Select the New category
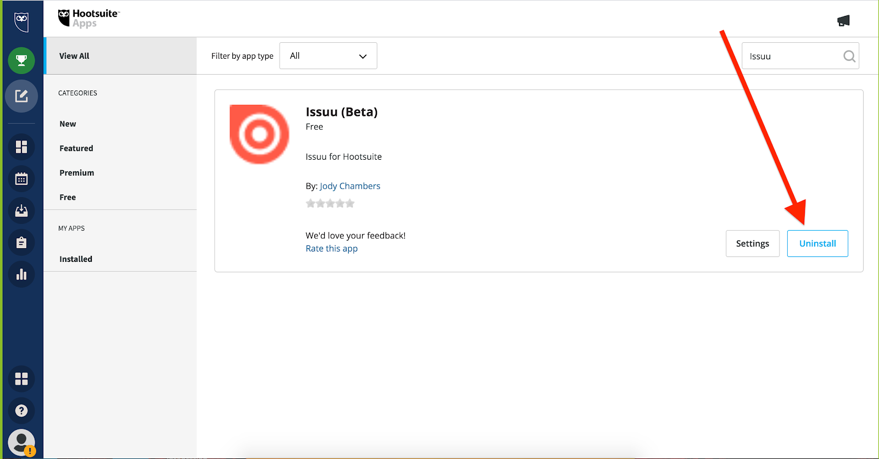 (x=68, y=124)
